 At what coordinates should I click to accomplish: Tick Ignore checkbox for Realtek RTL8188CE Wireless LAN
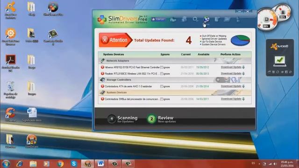162,74
